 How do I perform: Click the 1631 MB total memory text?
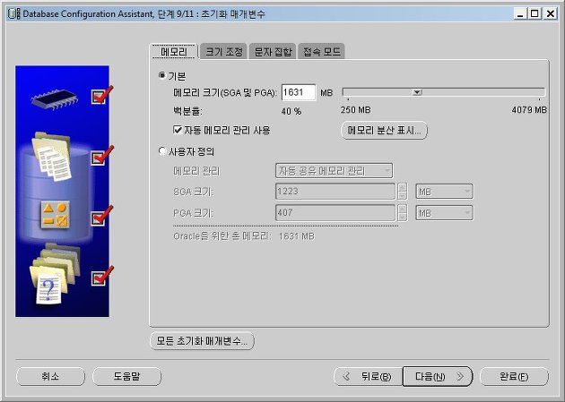click(297, 236)
